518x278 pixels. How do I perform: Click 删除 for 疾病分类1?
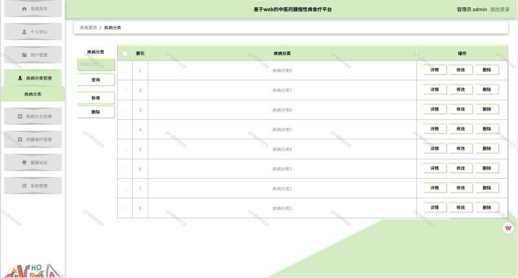coord(487,207)
